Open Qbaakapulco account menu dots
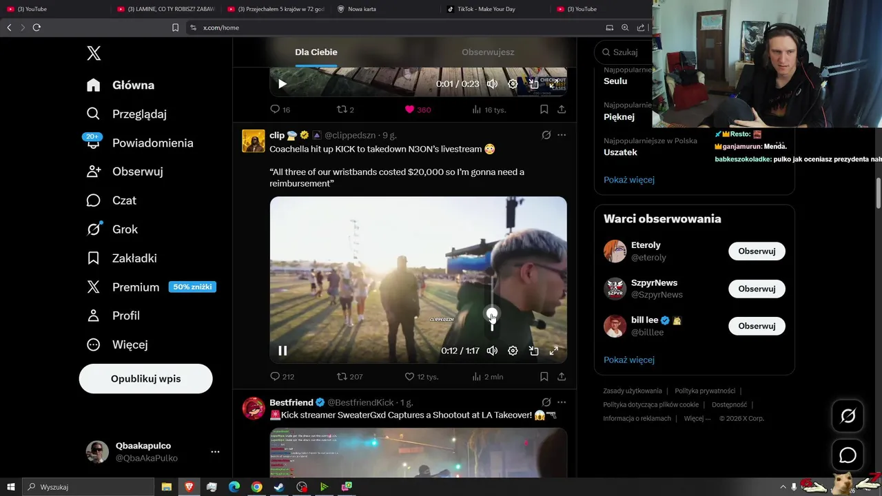This screenshot has height=496, width=882. pyautogui.click(x=215, y=452)
